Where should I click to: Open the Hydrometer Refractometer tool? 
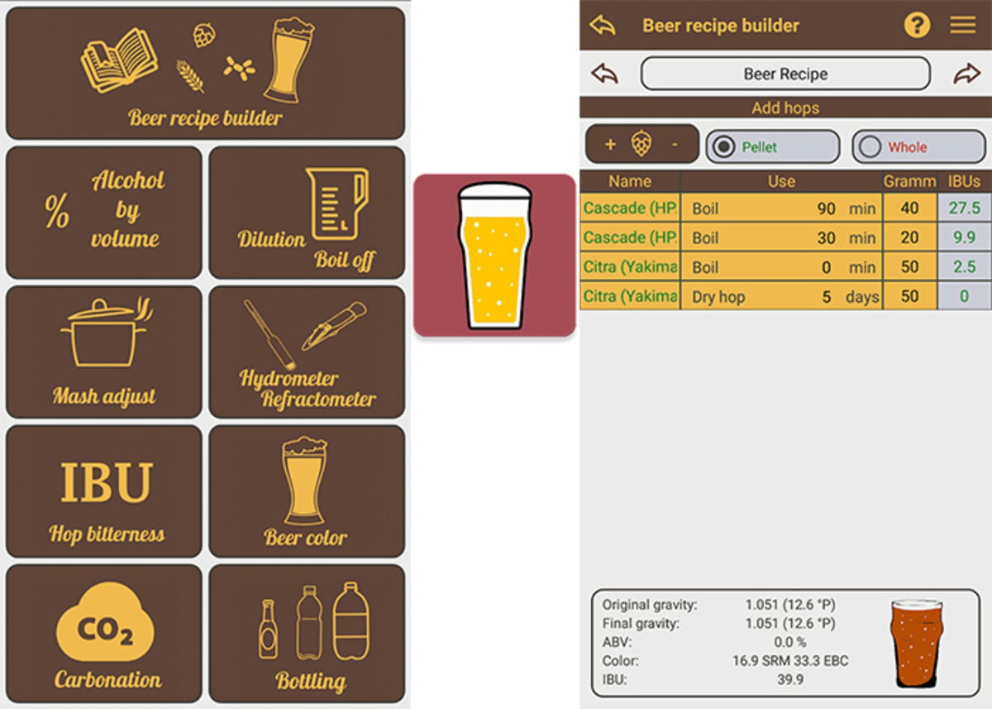(x=307, y=352)
